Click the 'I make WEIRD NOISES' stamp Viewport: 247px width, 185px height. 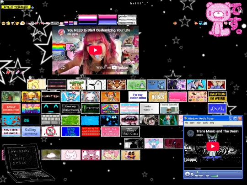[158, 96]
